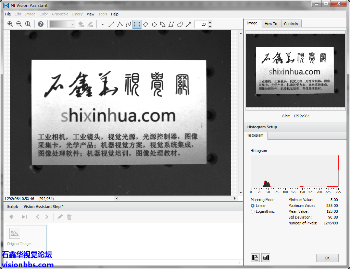Increase the tool value with up arrow

[210, 22]
